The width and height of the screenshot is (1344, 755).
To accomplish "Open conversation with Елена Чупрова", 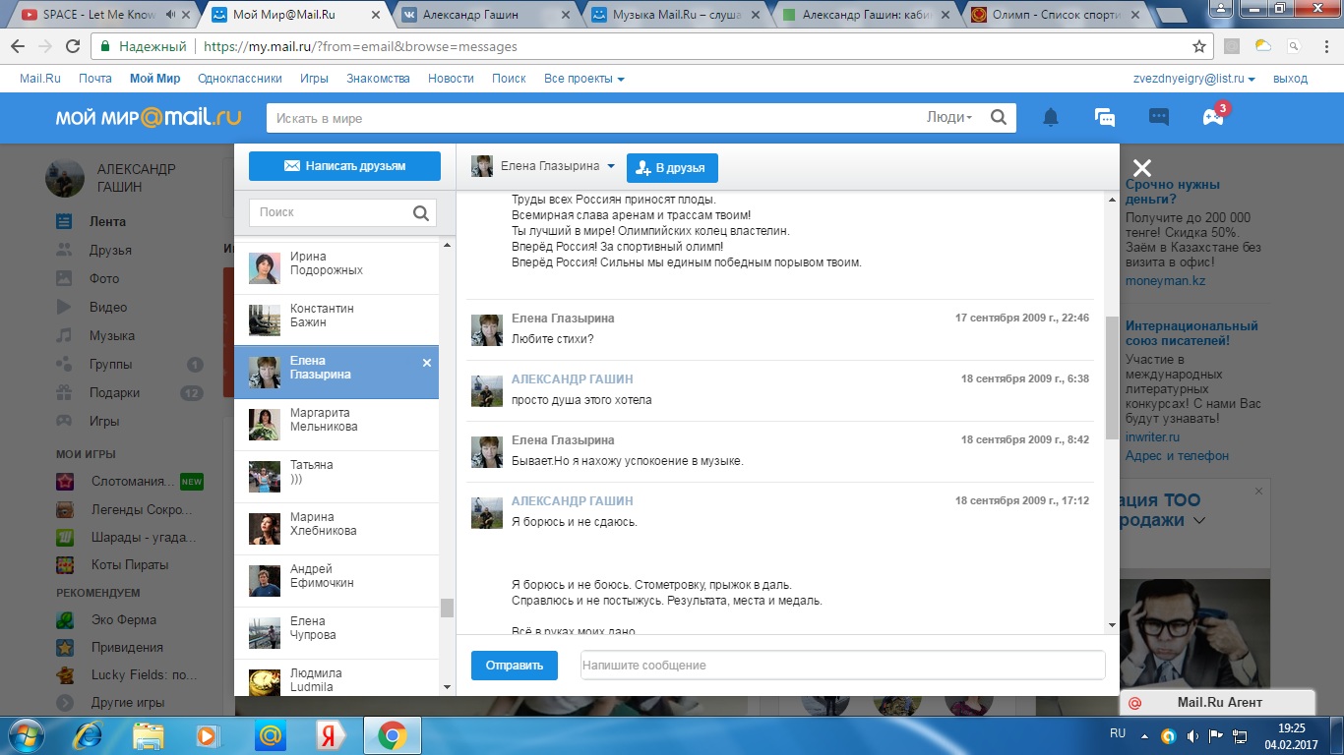I will coord(336,633).
